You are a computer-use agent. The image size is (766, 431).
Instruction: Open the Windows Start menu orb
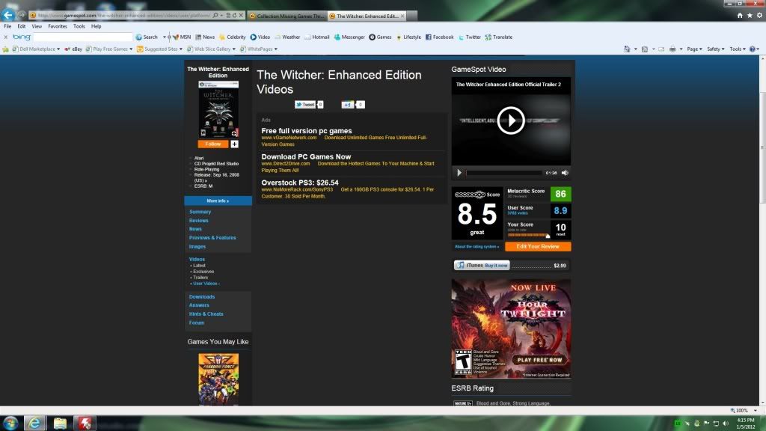10,423
